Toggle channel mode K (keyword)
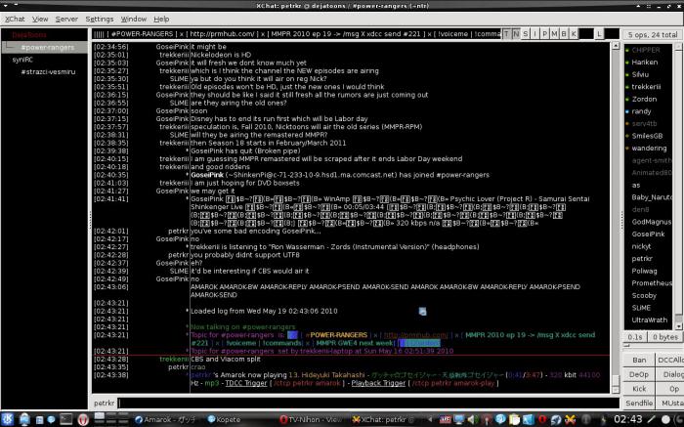The width and height of the screenshot is (684, 427). click(574, 34)
